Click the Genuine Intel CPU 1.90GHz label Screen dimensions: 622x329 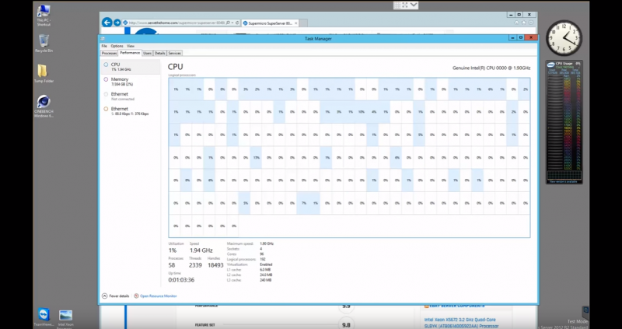[491, 68]
